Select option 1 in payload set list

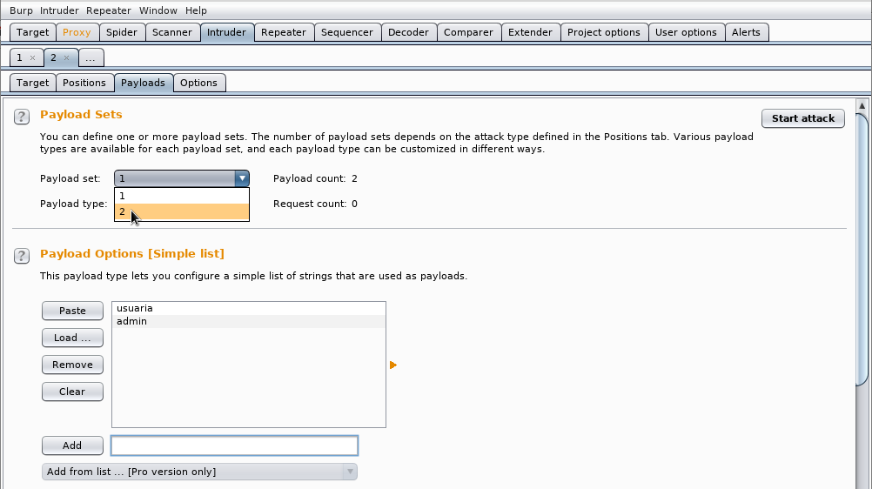182,196
